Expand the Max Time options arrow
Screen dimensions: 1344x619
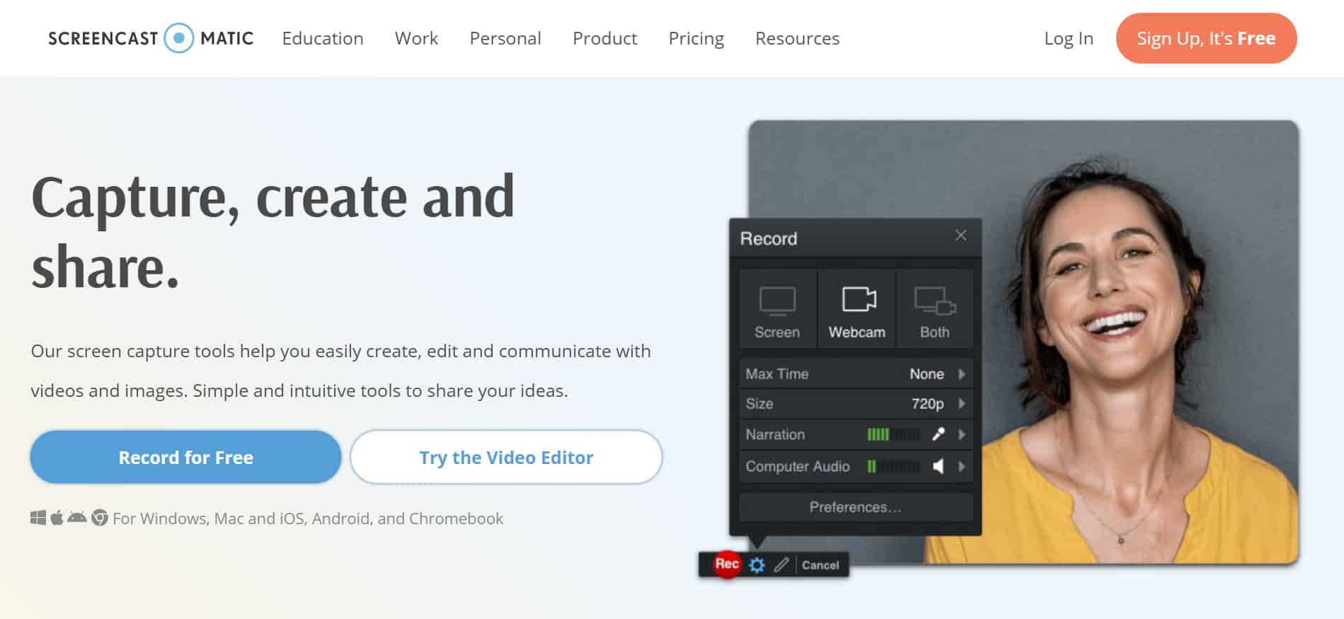click(x=962, y=374)
